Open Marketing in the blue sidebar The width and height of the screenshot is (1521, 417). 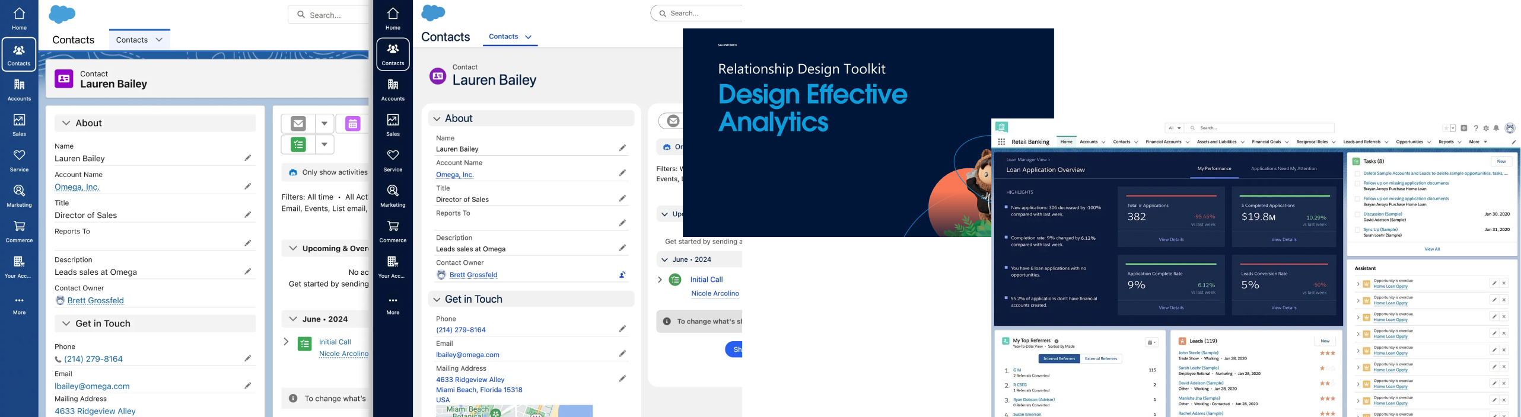(19, 196)
